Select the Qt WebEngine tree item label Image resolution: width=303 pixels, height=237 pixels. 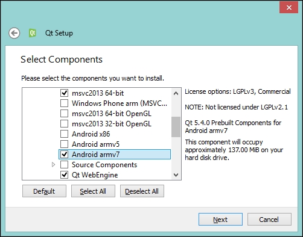coord(95,175)
